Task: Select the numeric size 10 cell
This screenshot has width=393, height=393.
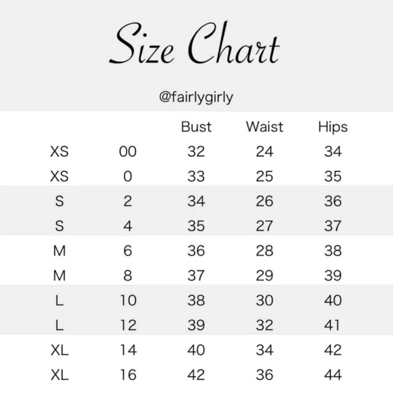Action: tap(128, 301)
